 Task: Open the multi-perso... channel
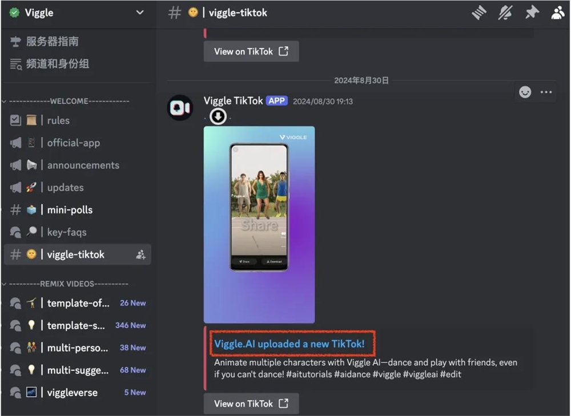(x=77, y=348)
